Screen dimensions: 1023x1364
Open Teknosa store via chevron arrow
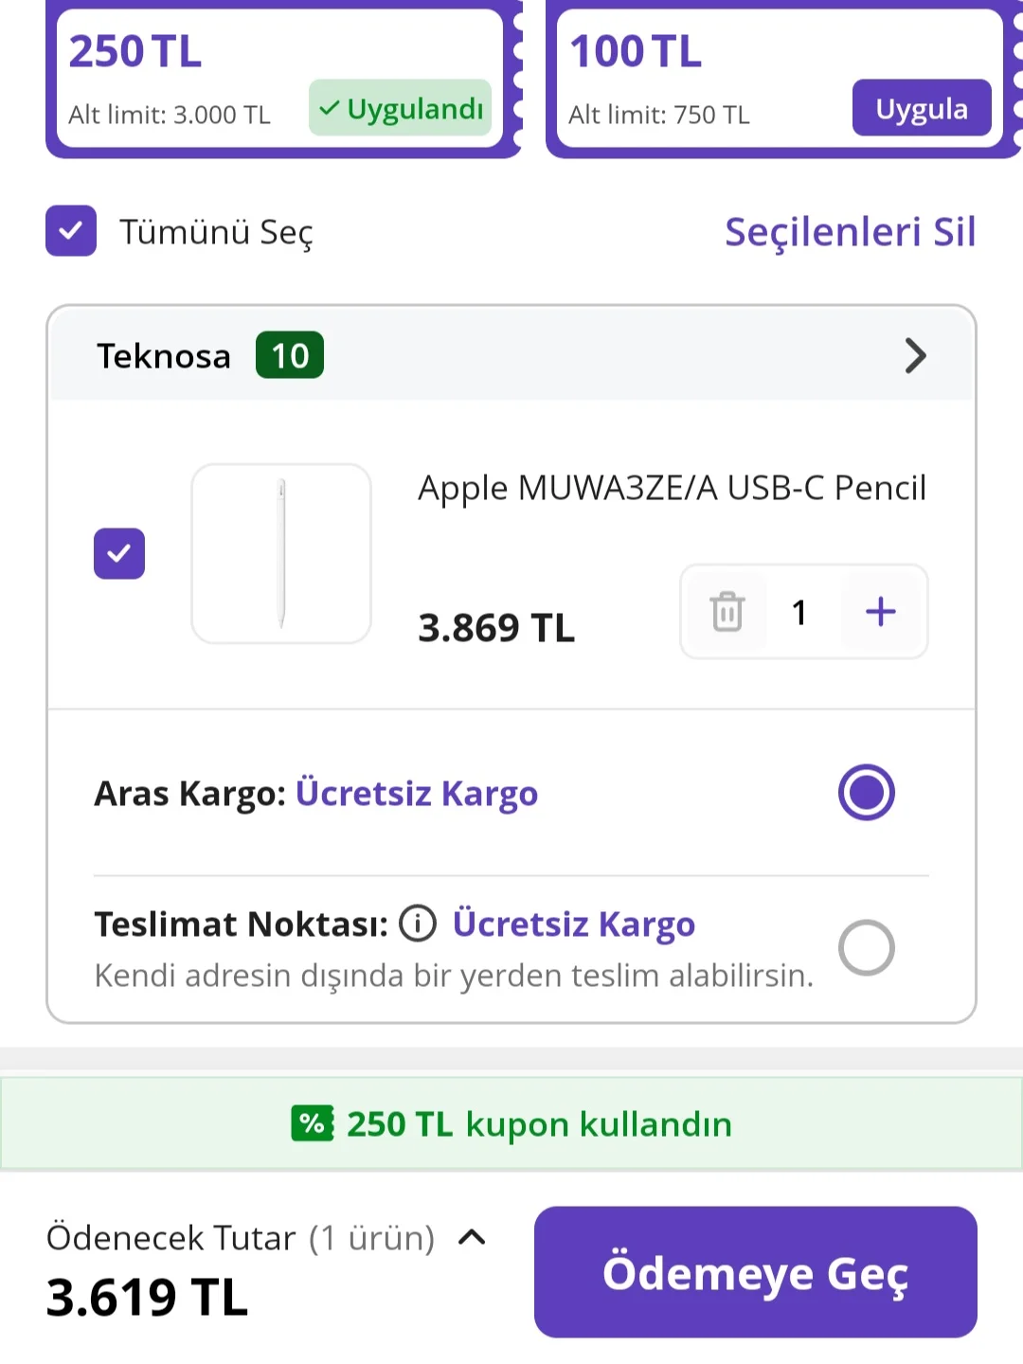915,355
